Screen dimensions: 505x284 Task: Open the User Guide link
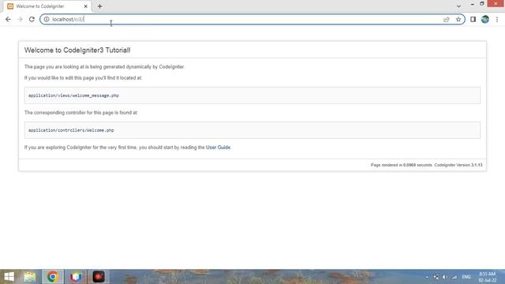(x=218, y=148)
